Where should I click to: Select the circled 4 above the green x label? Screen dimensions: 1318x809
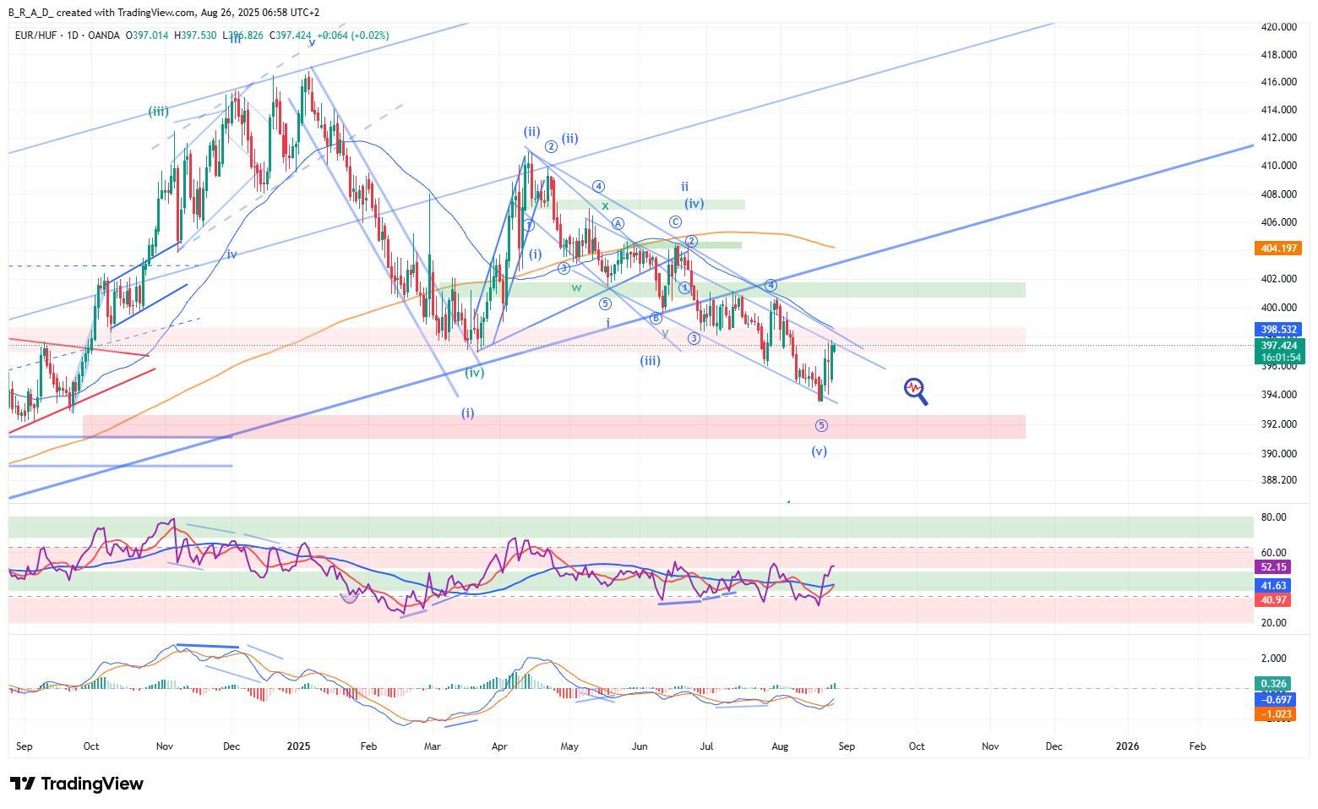tap(598, 186)
